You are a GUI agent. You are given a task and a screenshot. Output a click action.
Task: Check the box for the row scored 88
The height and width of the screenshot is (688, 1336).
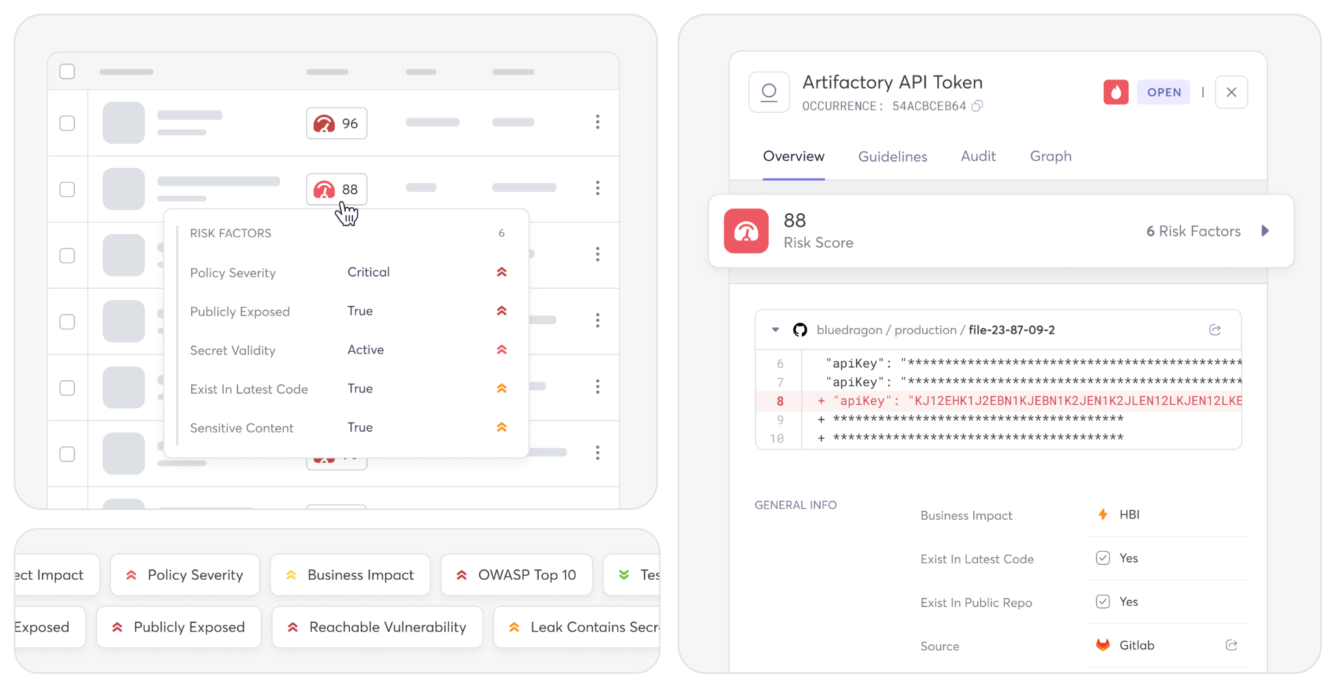(x=67, y=189)
